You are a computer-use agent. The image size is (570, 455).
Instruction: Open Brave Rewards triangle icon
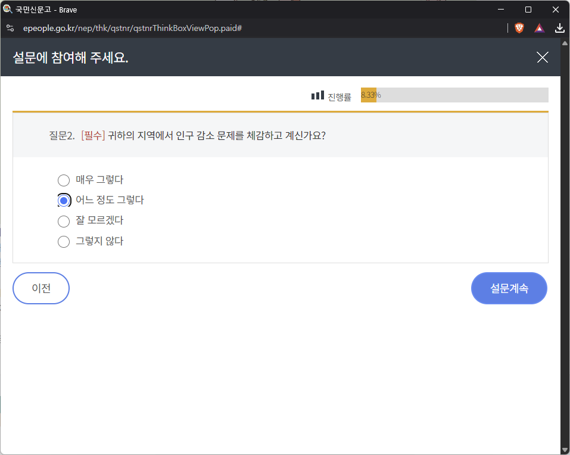[x=539, y=28]
